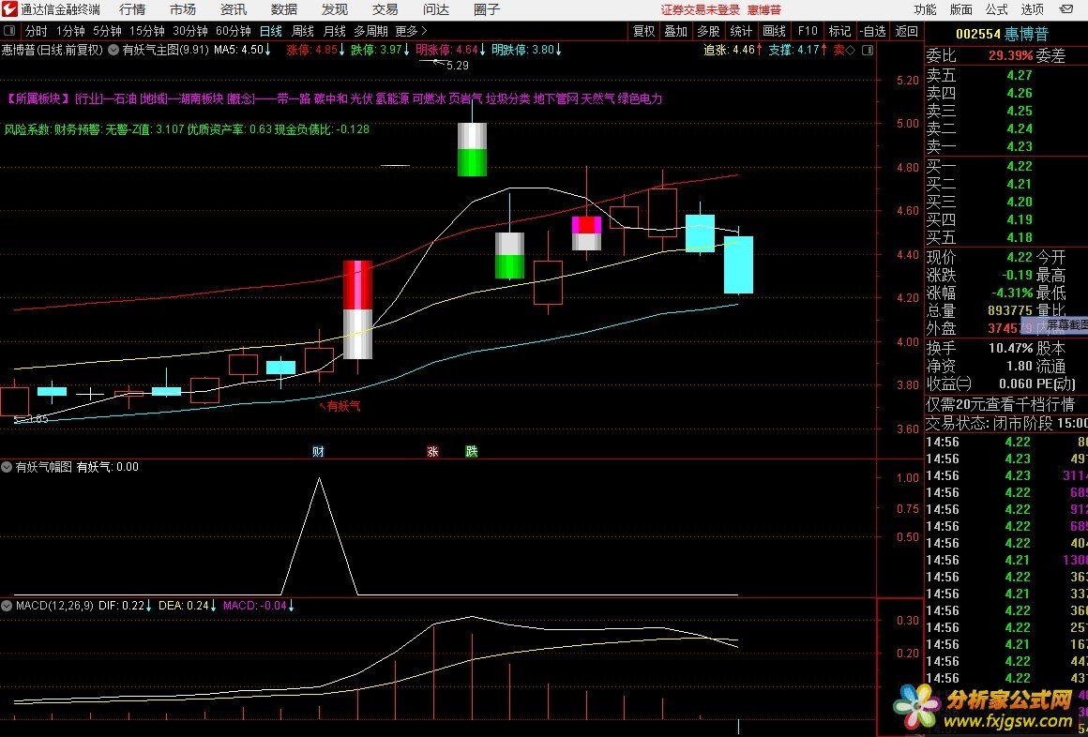Click the 买一 4.22 order book row
1088x737 pixels.
[x=1006, y=166]
